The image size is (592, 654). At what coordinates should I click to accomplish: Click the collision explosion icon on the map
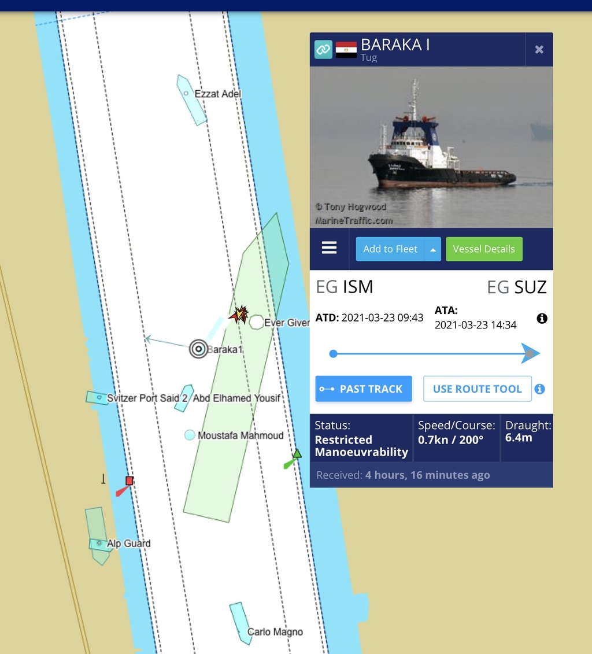[x=239, y=314]
